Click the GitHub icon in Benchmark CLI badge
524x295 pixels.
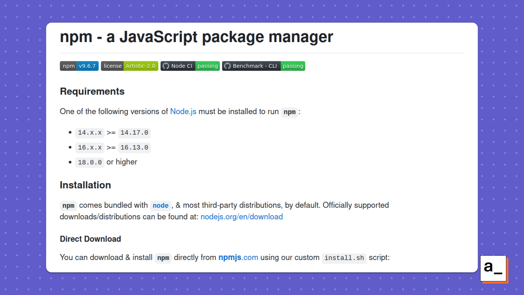(227, 66)
